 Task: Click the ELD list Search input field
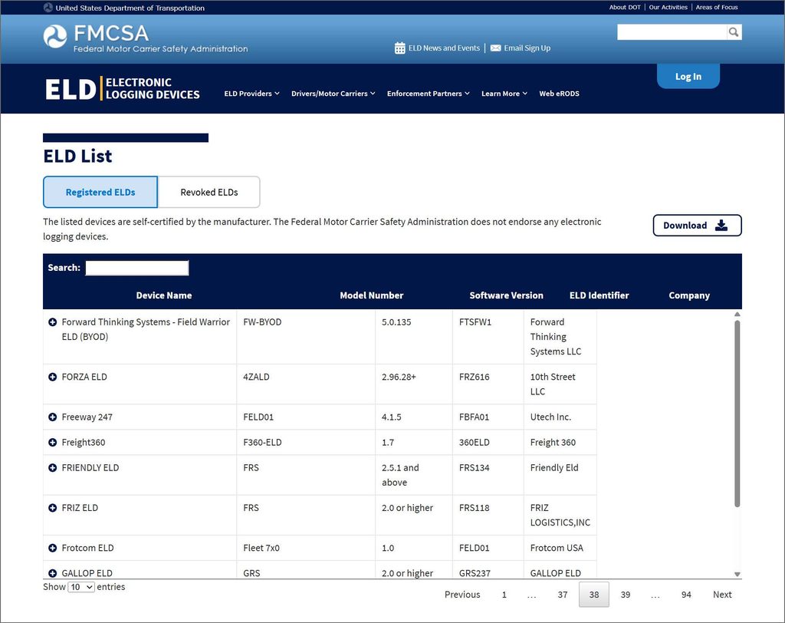pos(136,268)
